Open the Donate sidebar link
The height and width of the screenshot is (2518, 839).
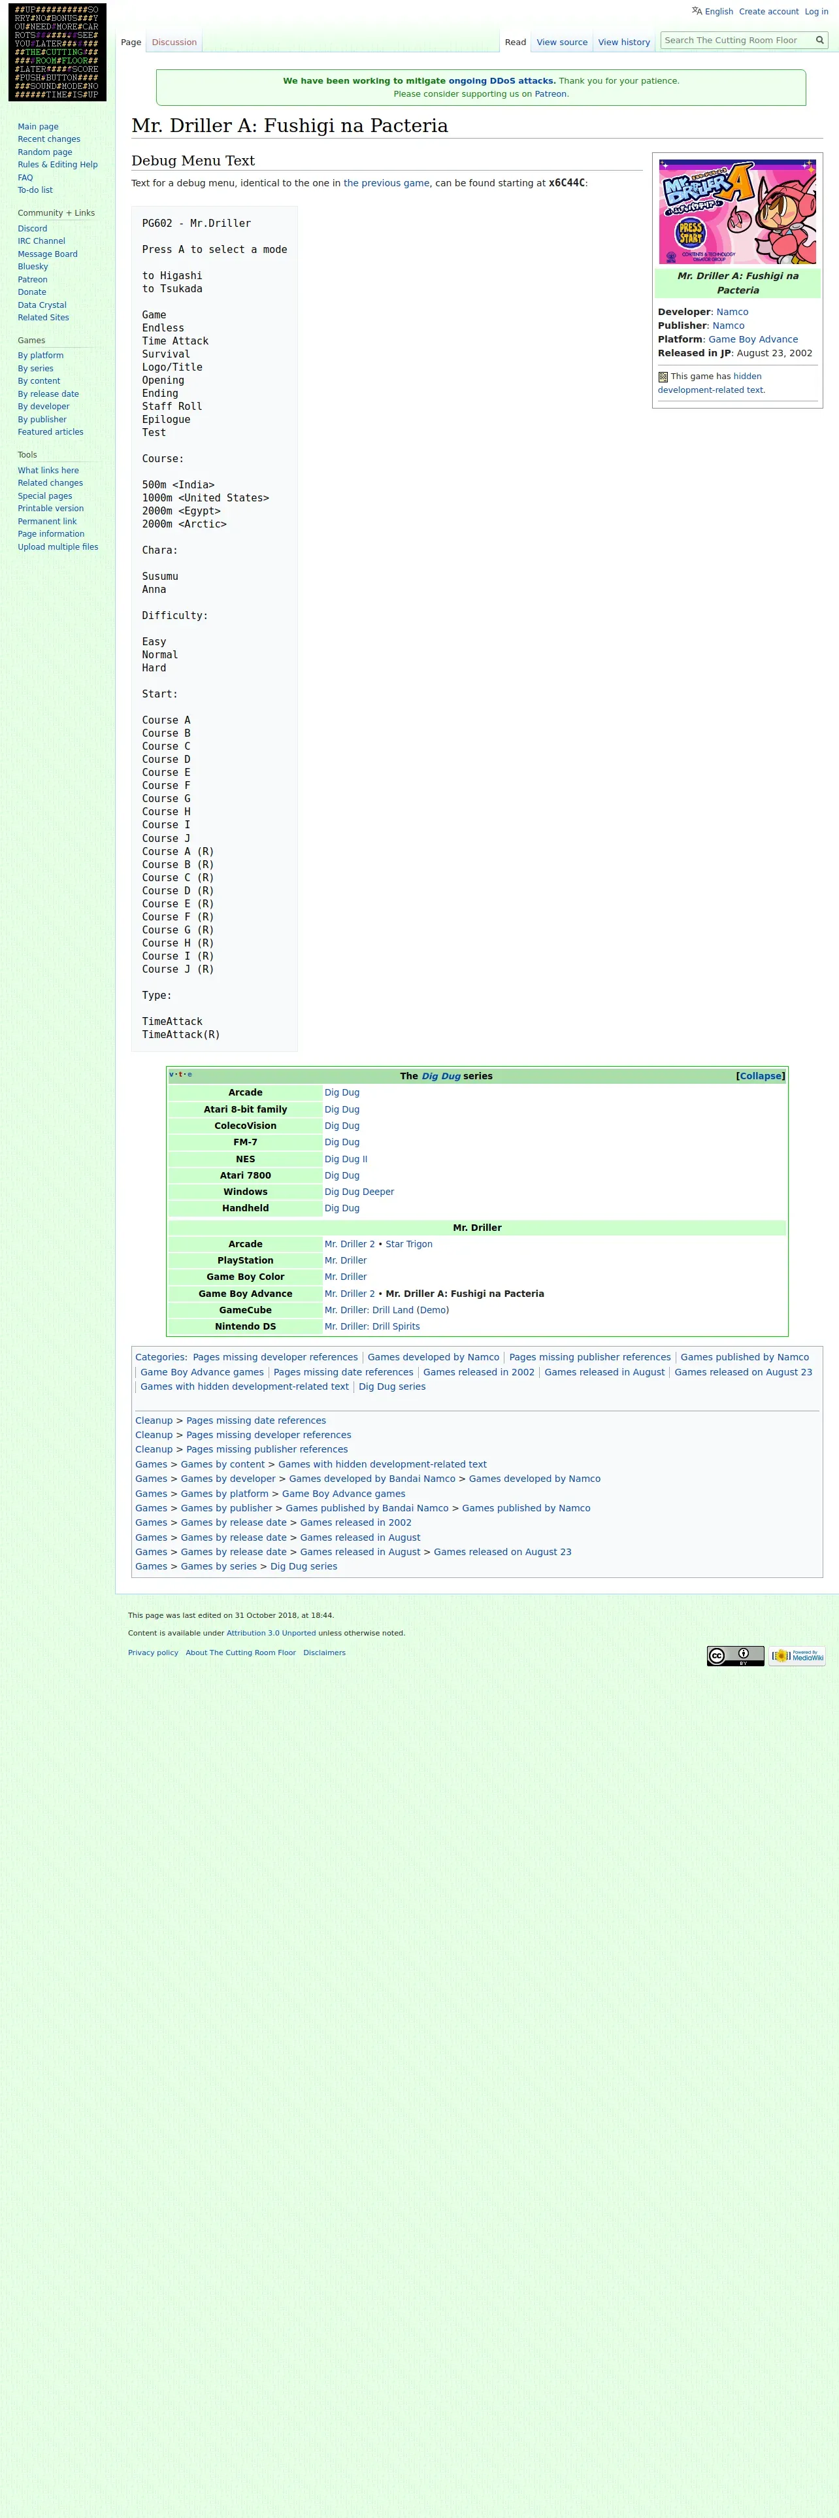[31, 292]
